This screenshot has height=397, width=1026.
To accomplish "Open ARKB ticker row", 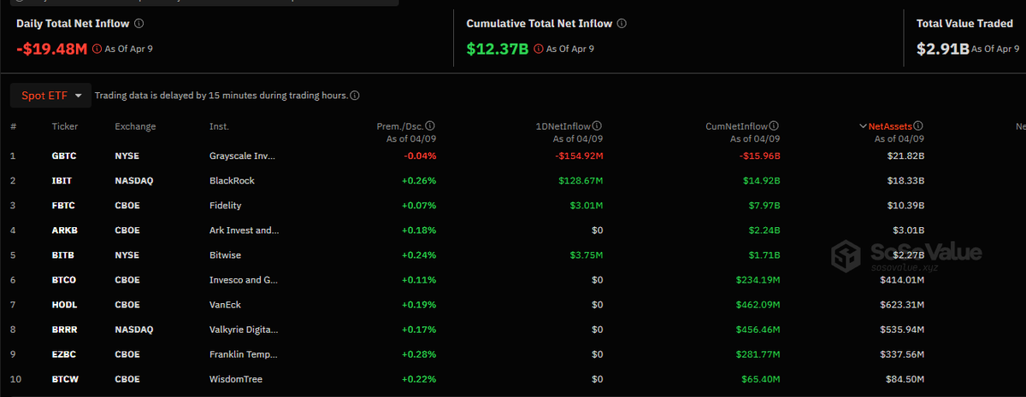I will point(65,231).
